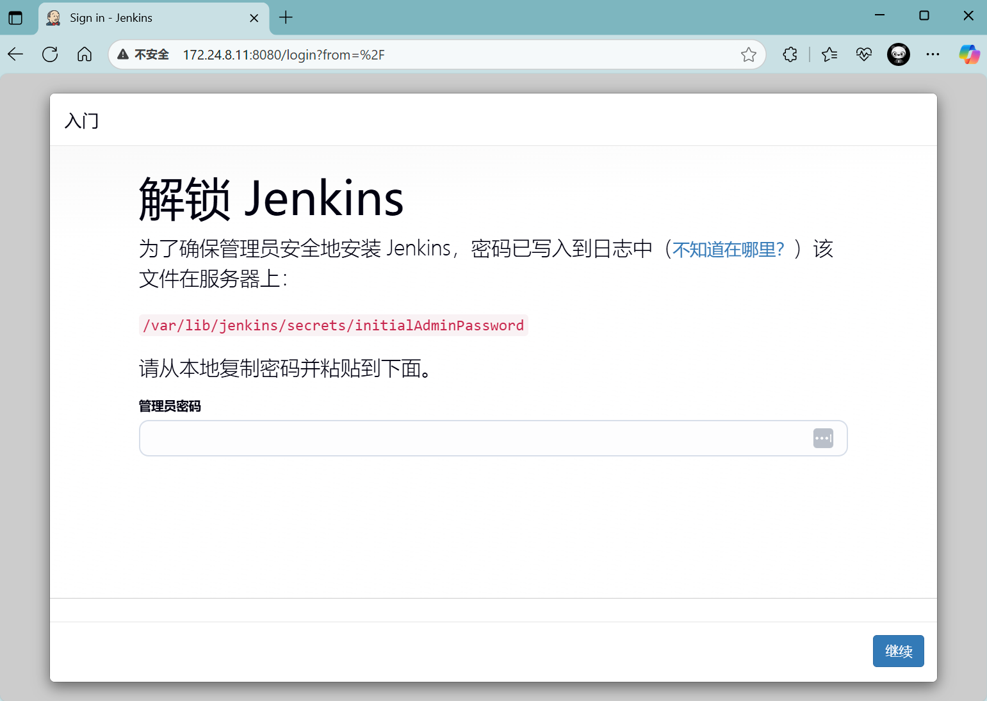
Task: Open the Favorites list icon
Action: tap(829, 55)
